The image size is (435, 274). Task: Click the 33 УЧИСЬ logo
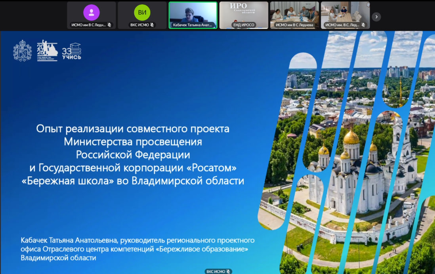click(72, 51)
